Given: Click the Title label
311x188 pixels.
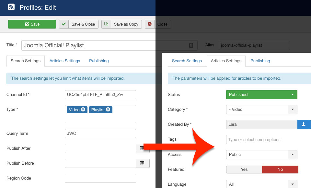Looking at the screenshot, I should pos(12,45).
